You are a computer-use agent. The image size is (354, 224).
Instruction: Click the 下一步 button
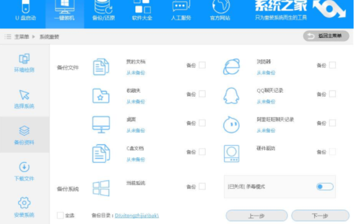[x=320, y=216]
